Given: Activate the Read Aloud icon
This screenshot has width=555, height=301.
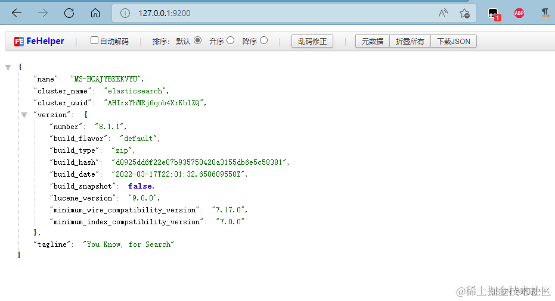Looking at the screenshot, I should tap(443, 14).
